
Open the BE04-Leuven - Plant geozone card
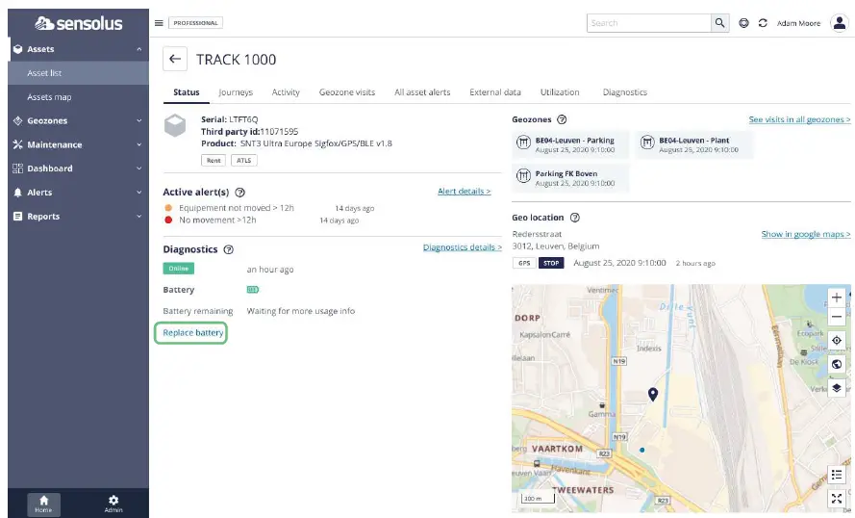coord(694,144)
